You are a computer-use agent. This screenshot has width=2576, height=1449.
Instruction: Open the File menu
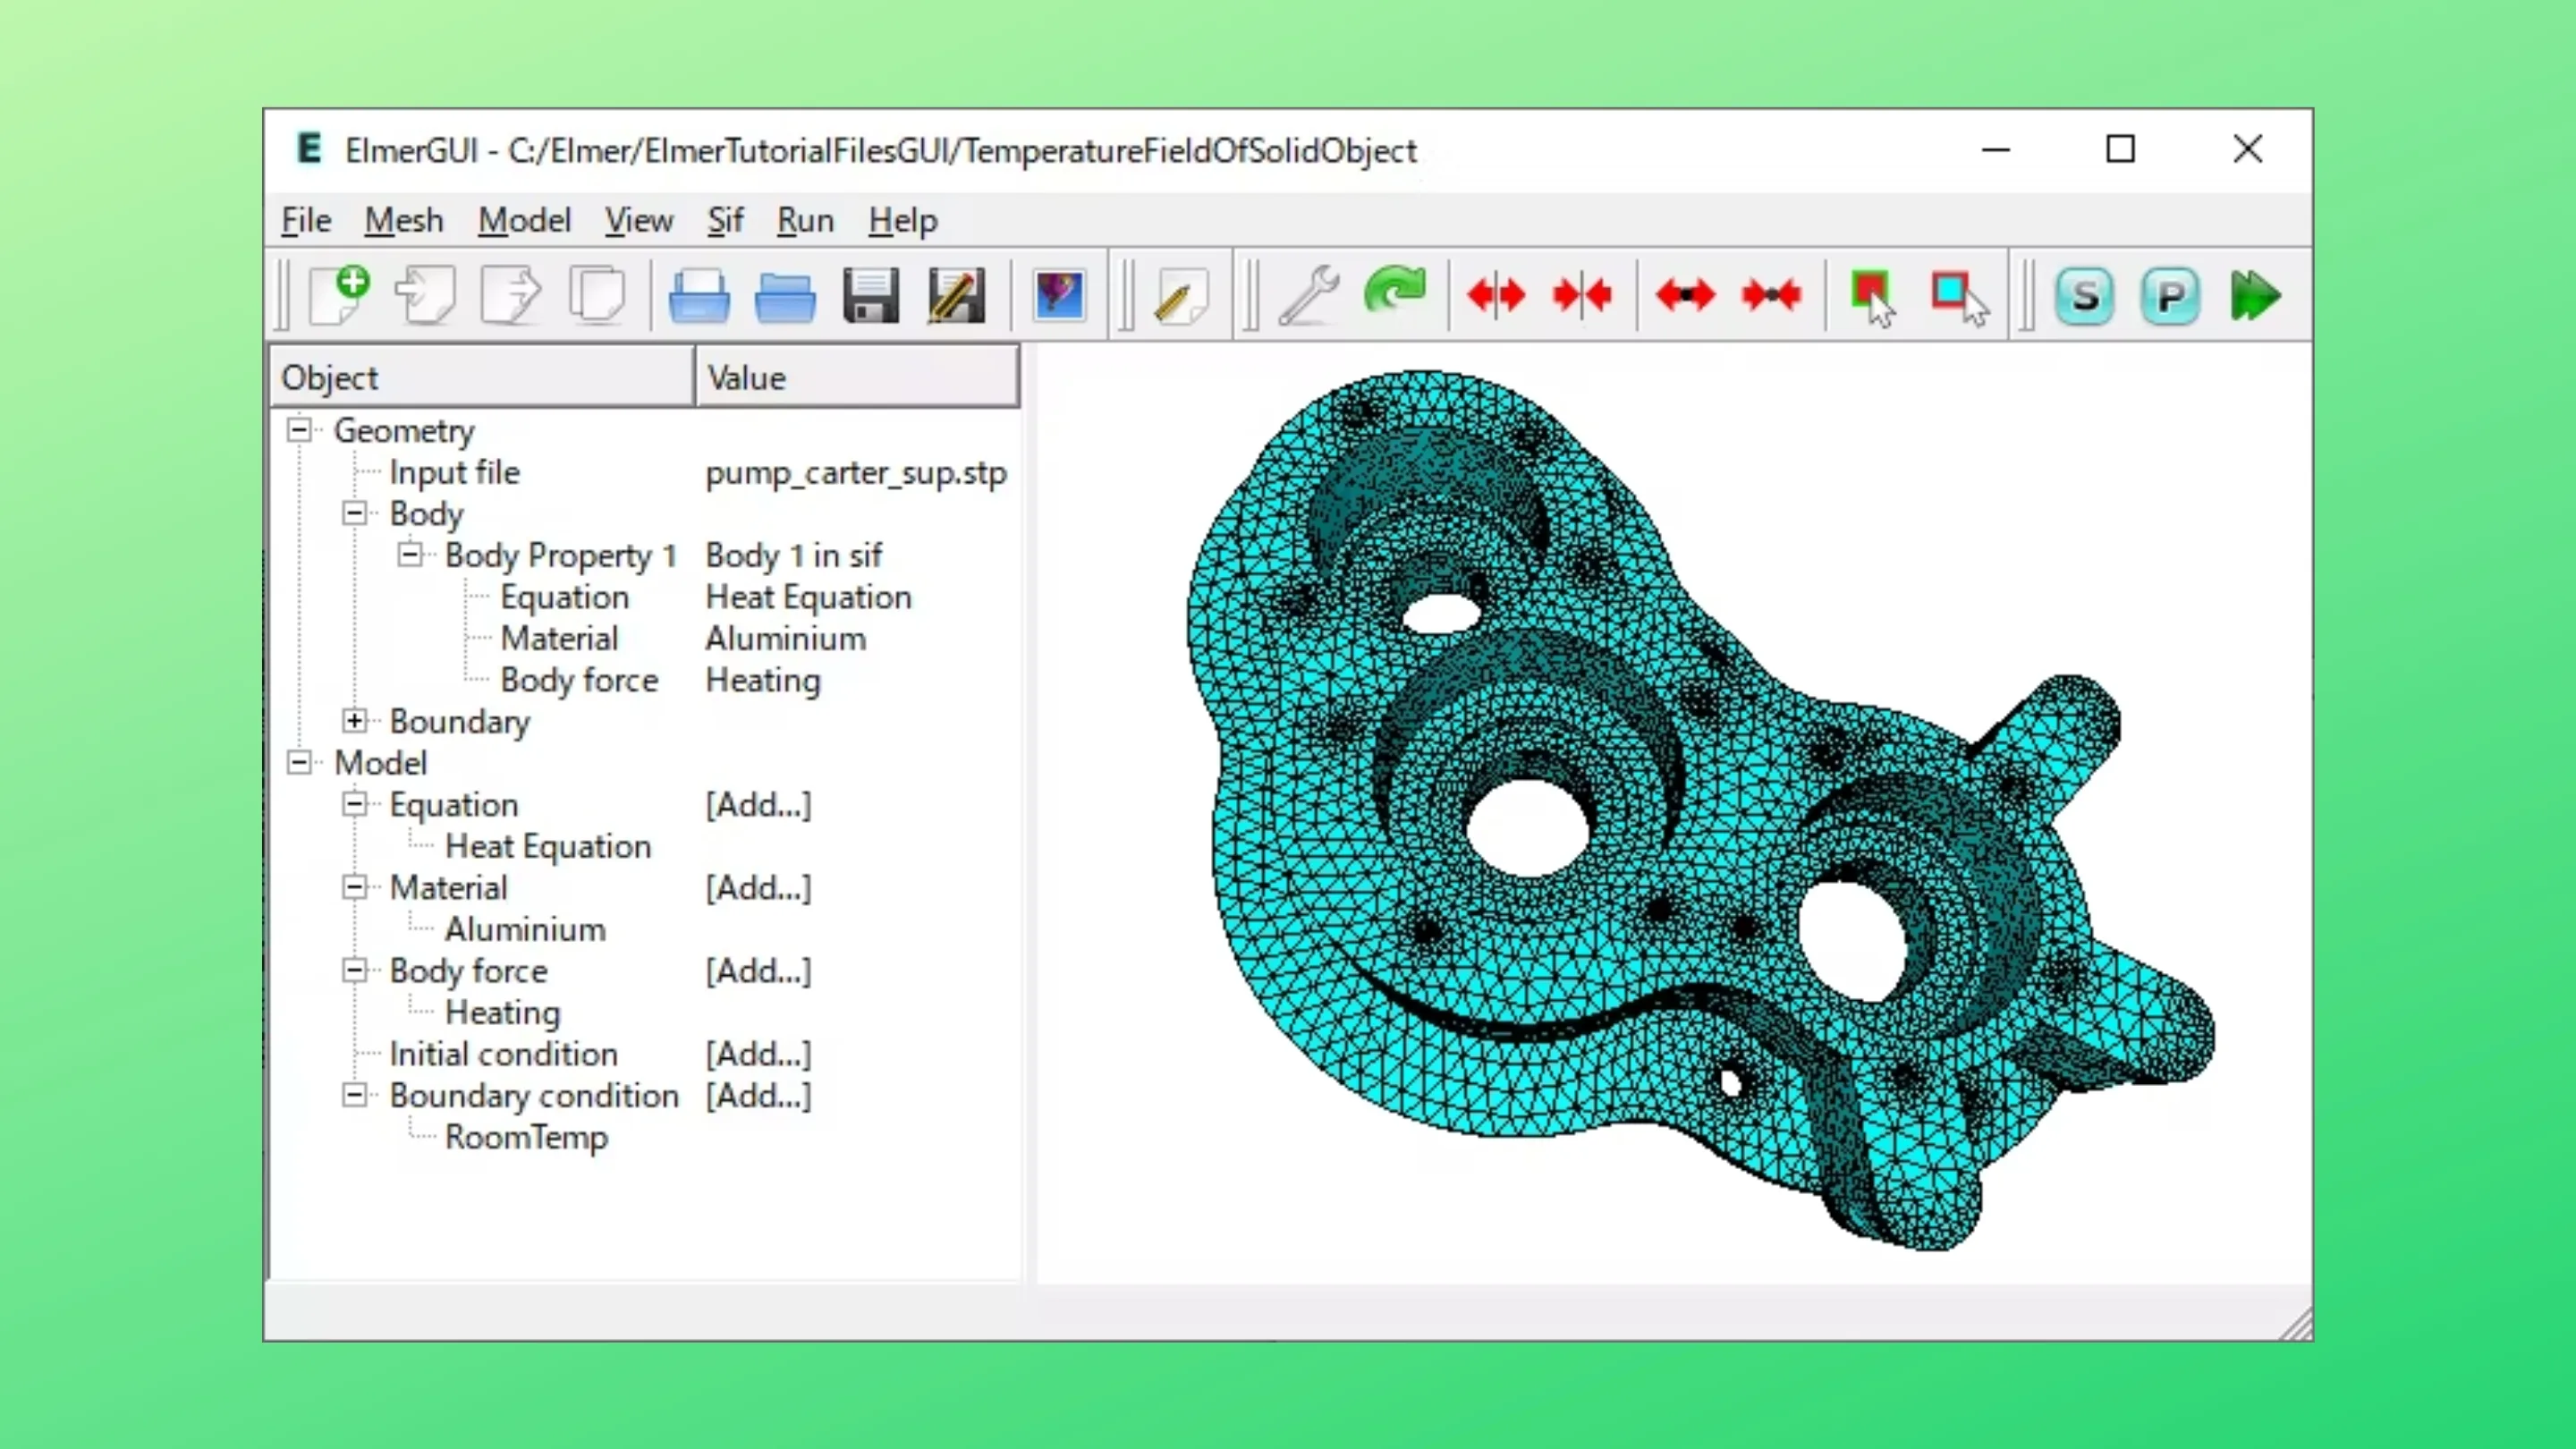306,220
